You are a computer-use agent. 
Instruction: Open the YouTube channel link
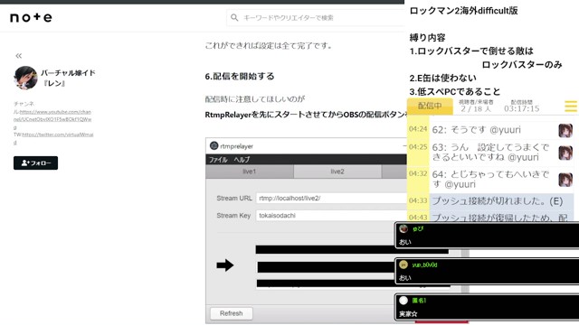click(53, 116)
